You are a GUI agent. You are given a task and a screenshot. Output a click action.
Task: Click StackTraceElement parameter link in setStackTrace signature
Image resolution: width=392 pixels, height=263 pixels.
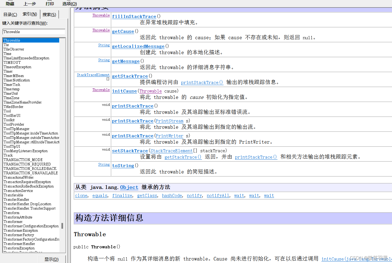point(171,151)
